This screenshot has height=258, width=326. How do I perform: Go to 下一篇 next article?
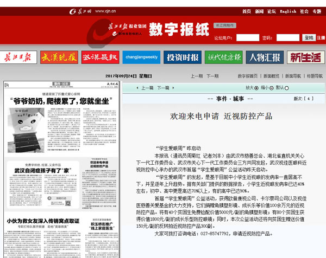163,88
